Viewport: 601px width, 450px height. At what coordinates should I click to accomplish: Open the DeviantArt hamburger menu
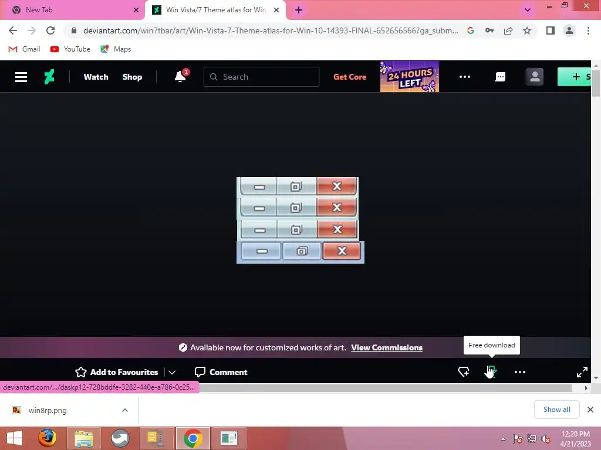[x=21, y=77]
